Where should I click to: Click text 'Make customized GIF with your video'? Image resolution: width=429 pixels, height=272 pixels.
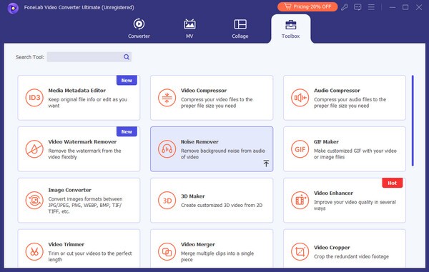coord(355,151)
